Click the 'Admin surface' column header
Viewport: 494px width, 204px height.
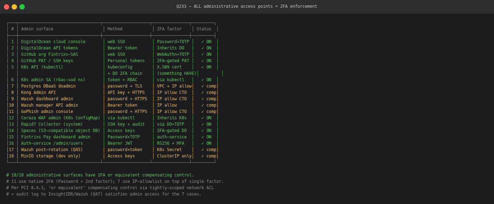point(37,29)
